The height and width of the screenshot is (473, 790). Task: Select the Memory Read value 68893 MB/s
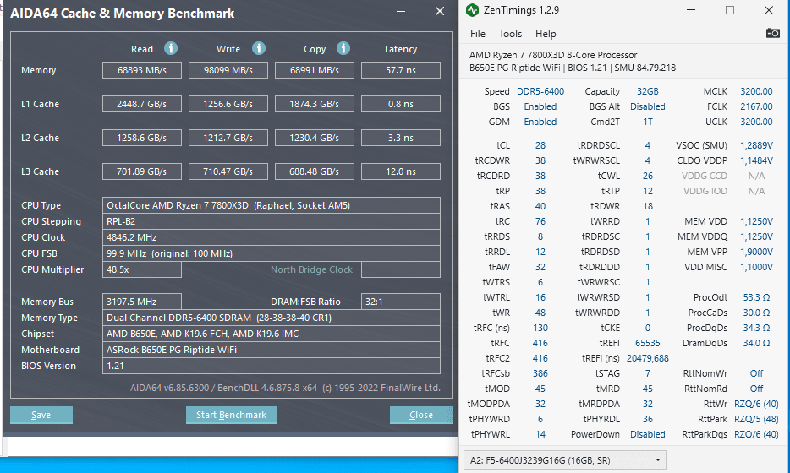tap(142, 70)
